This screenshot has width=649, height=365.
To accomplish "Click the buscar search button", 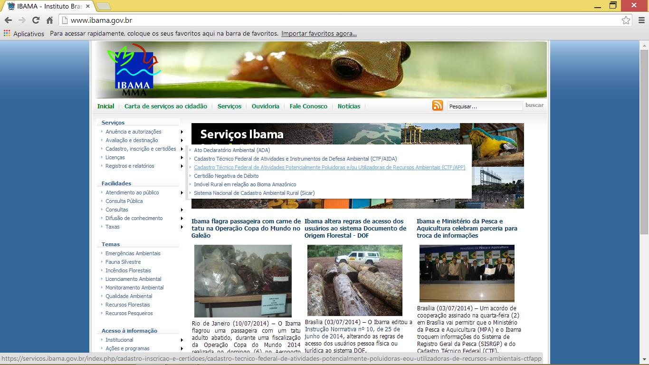I will point(534,106).
